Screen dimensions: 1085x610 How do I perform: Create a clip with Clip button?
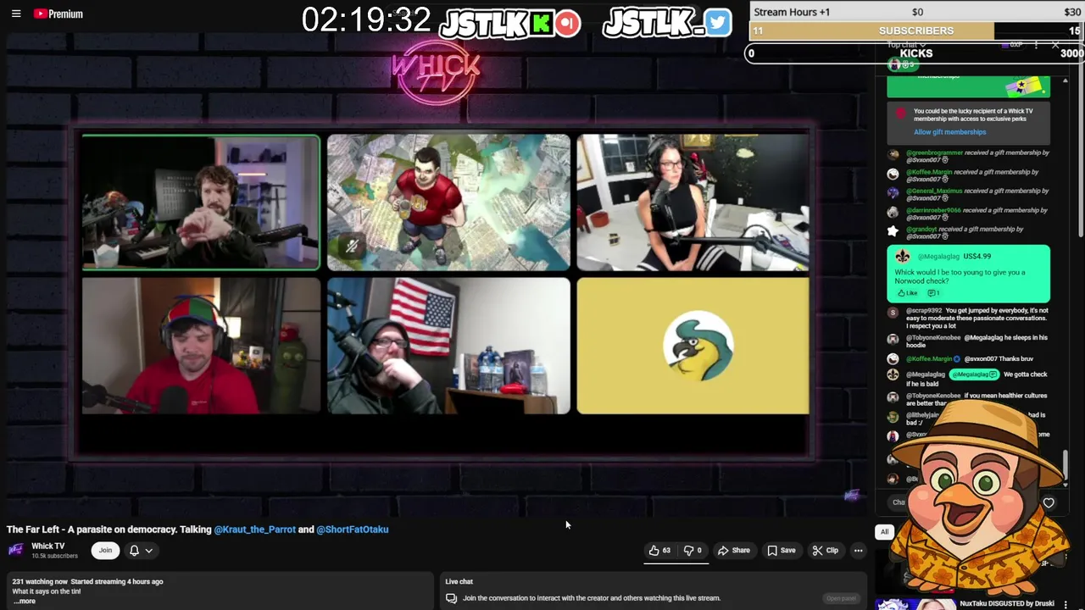825,551
